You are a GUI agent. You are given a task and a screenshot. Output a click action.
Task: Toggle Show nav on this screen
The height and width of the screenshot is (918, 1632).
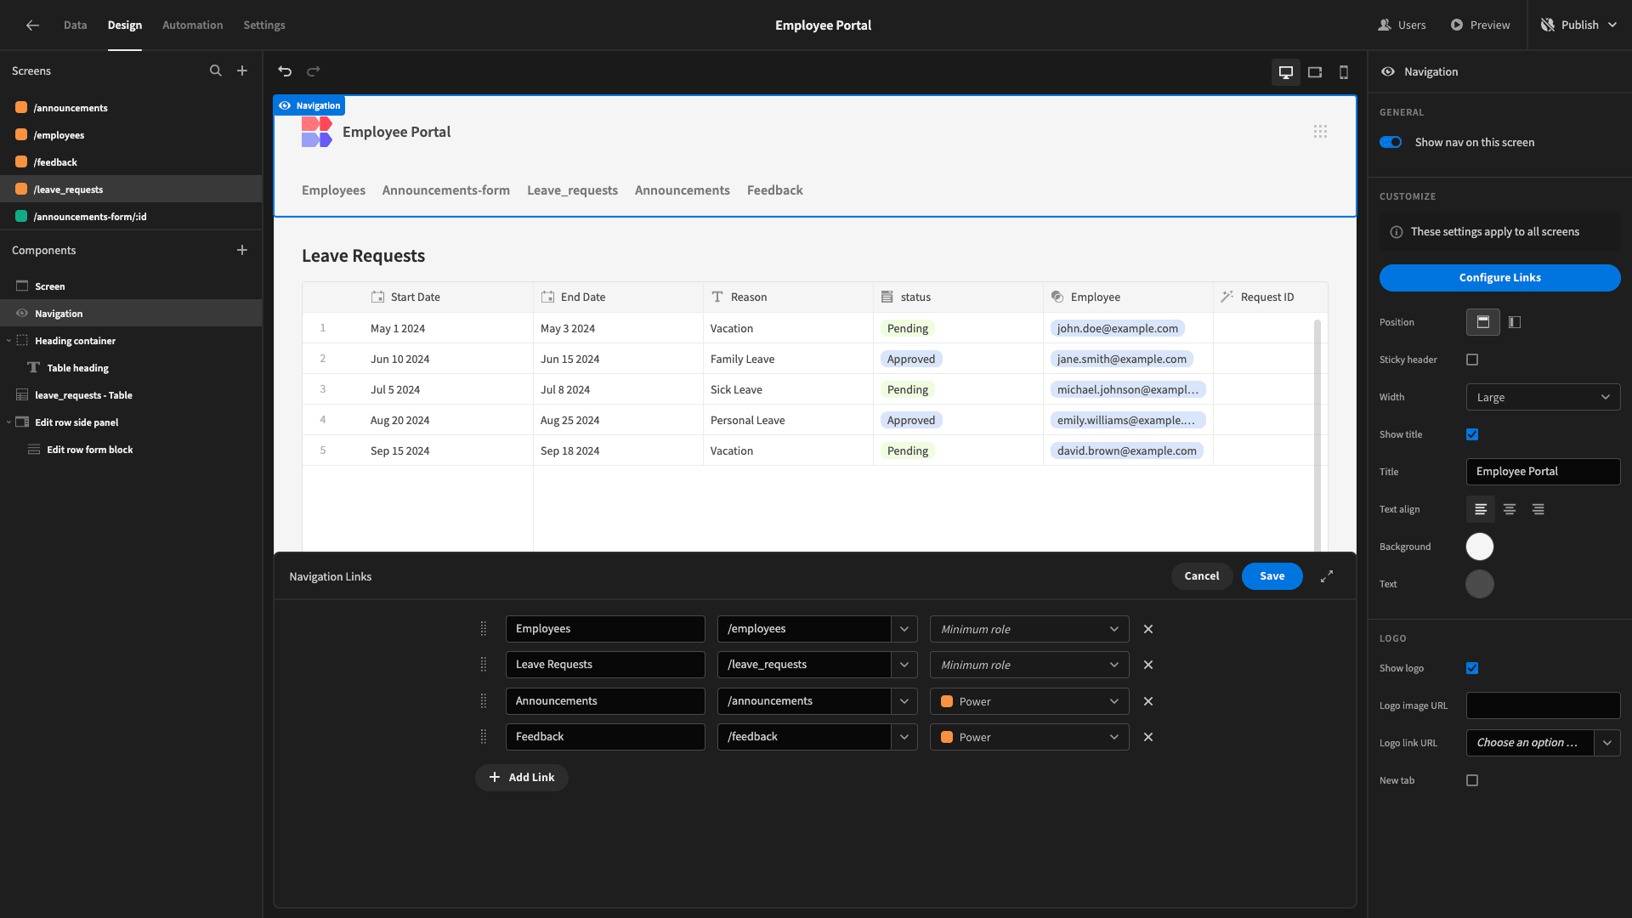tap(1391, 142)
